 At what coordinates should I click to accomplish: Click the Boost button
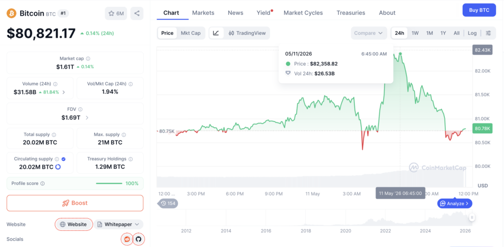pyautogui.click(x=75, y=203)
